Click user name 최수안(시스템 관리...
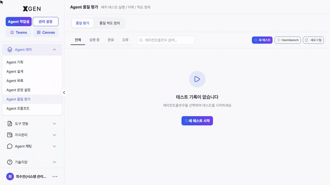330x185 pixels. coord(31,177)
